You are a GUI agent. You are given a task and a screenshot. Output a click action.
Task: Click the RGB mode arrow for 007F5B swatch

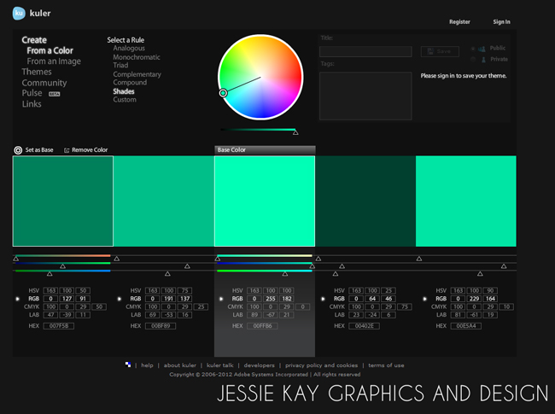(x=17, y=299)
